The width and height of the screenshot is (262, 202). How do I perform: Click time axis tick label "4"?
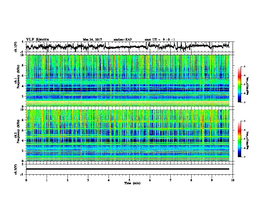[109, 180]
